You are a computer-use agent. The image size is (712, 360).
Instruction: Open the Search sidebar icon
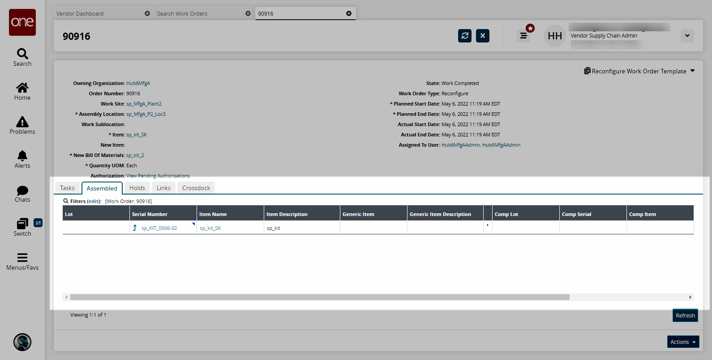tap(22, 54)
